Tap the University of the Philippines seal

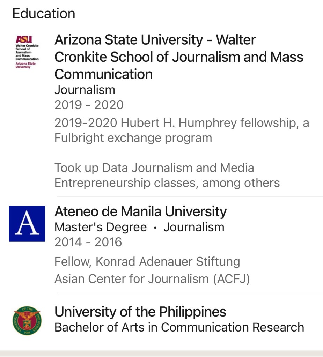pos(27,321)
